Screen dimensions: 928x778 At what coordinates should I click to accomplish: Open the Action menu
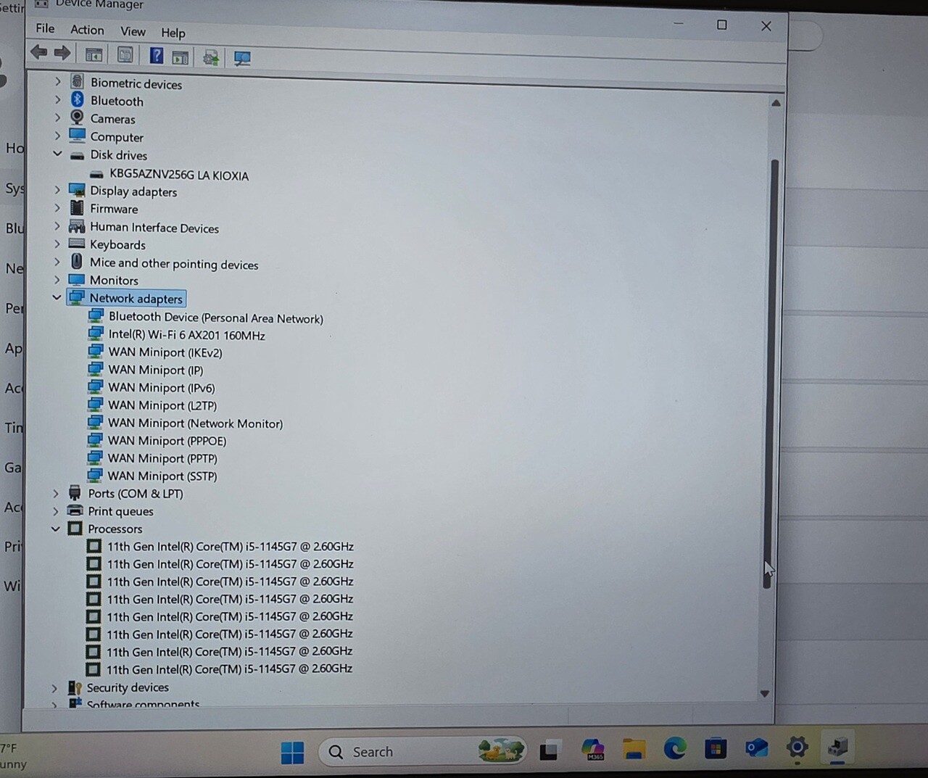[x=87, y=30]
